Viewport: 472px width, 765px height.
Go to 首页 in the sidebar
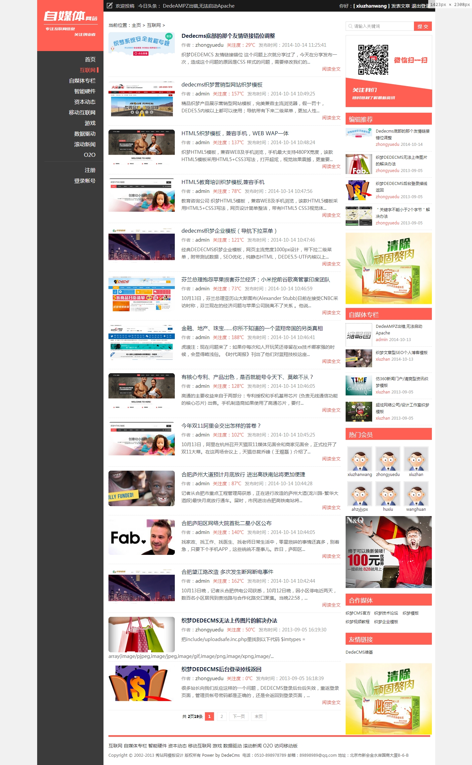90,59
